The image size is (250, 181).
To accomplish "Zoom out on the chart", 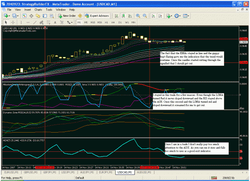I will tap(145, 16).
